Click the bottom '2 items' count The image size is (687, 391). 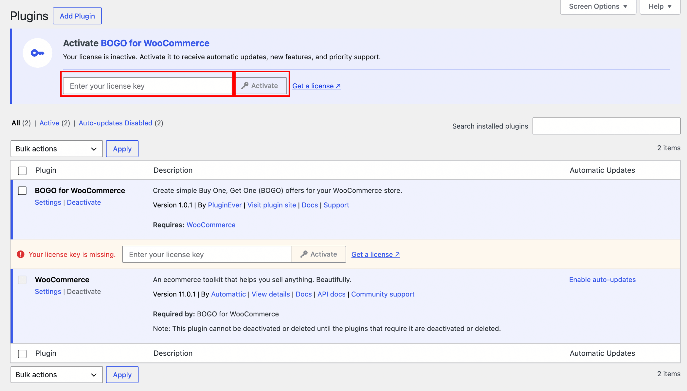pos(669,374)
